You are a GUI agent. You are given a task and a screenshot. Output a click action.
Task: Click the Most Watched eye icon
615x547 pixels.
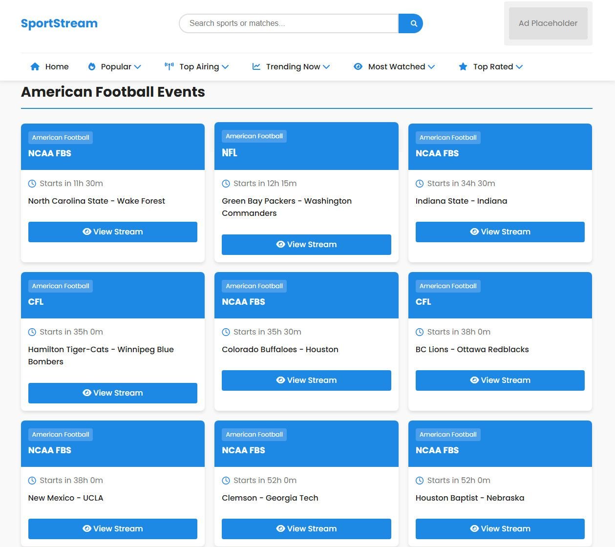pyautogui.click(x=358, y=66)
